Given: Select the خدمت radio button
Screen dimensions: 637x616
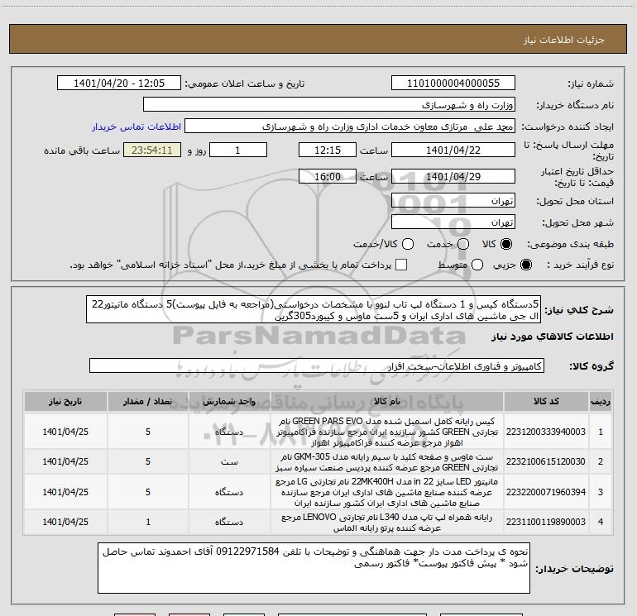Looking at the screenshot, I should pyautogui.click(x=463, y=244).
